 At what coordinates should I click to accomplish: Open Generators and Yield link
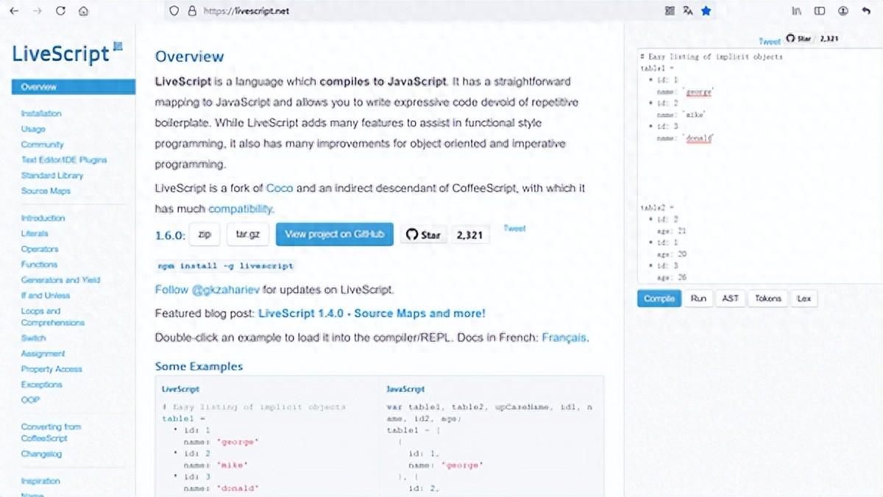tap(60, 279)
